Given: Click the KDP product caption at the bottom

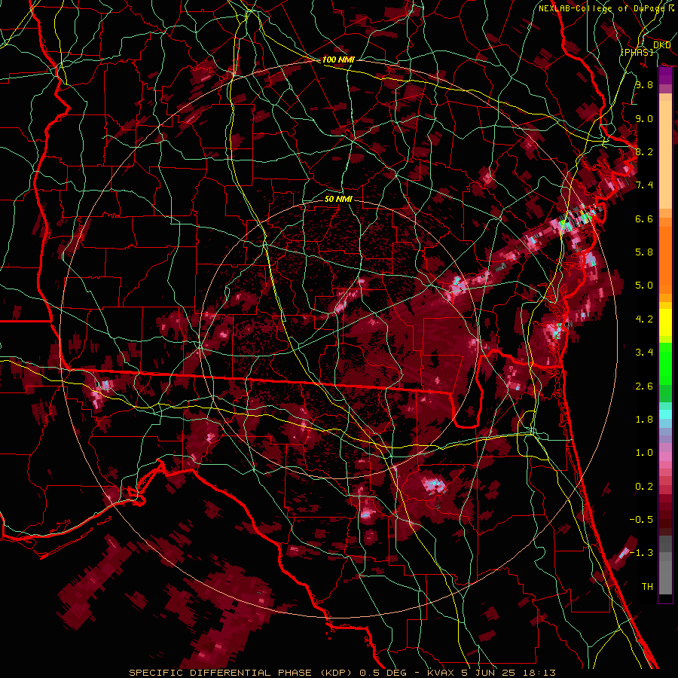Looking at the screenshot, I should (343, 673).
